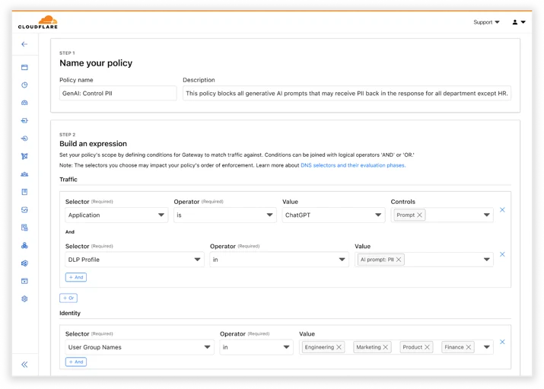
Task: Select the Engineering tag text
Action: [x=320, y=347]
